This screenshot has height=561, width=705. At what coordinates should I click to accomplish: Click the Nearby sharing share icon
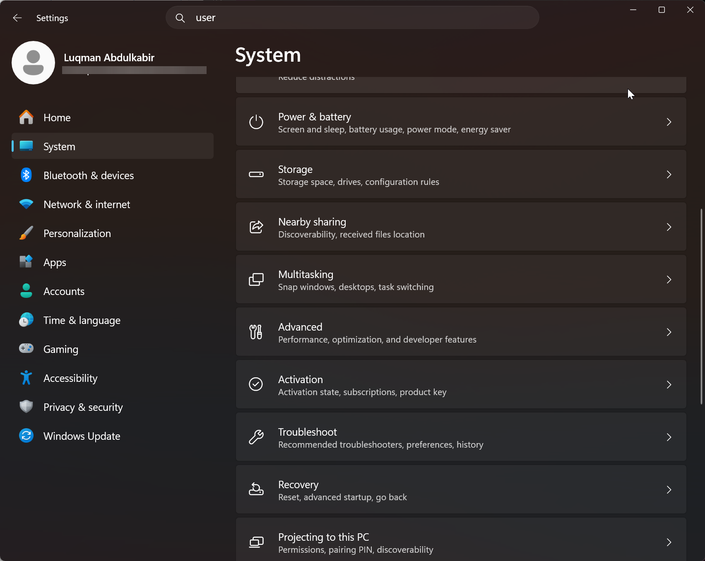click(256, 227)
